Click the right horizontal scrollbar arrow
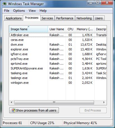 click(x=104, y=102)
